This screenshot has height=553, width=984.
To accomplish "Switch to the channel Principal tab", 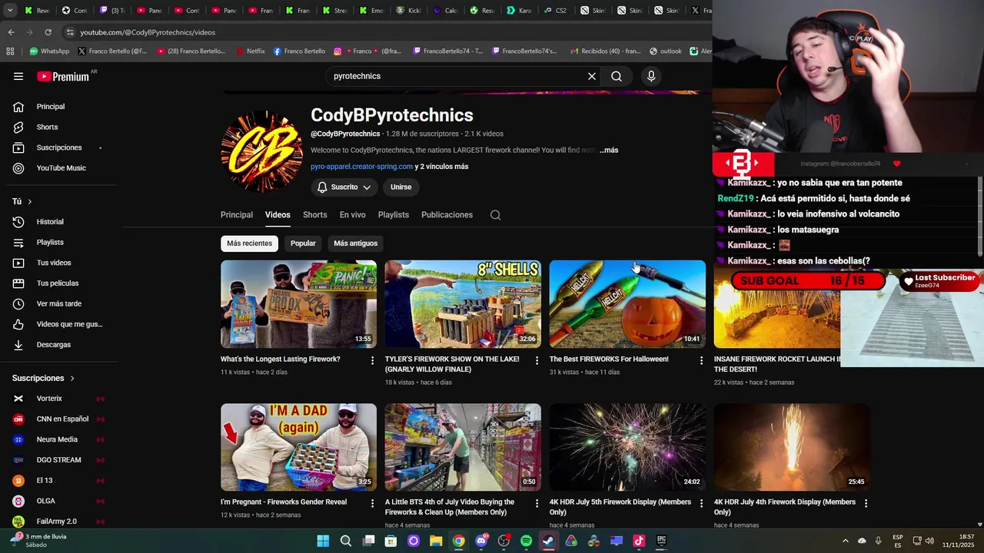I will [x=237, y=215].
